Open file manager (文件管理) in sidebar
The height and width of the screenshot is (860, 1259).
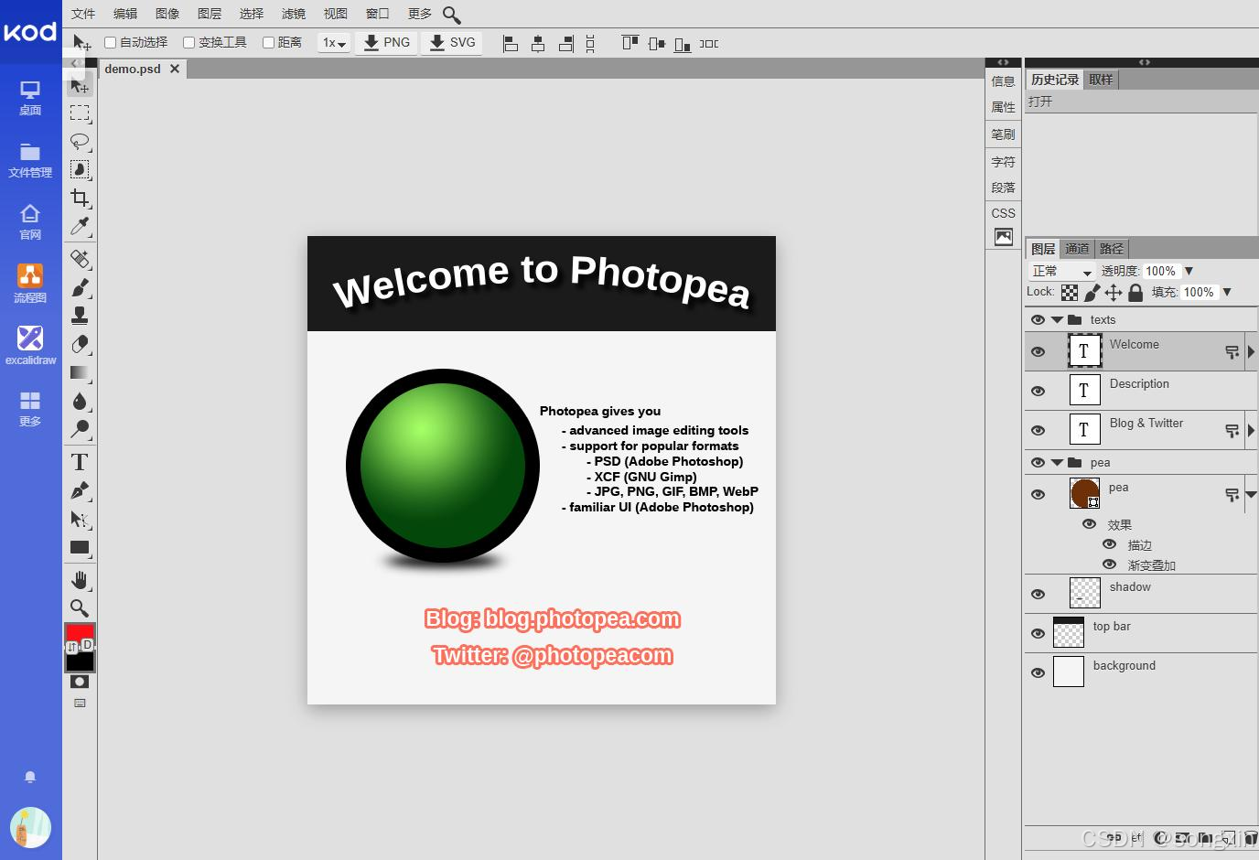pos(30,160)
